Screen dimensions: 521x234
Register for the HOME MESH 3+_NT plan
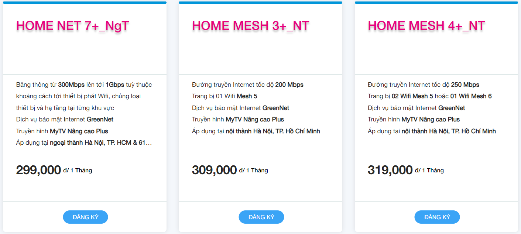point(261,217)
